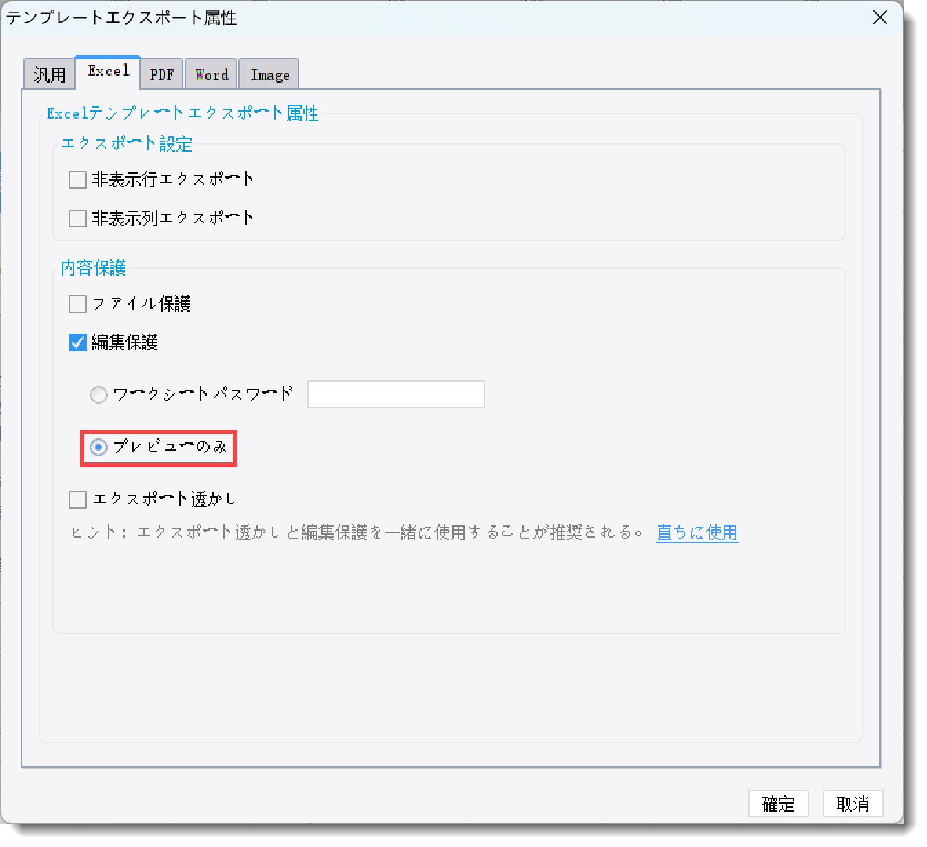Click the ヒント text about watermark
927x847 pixels.
coord(358,533)
